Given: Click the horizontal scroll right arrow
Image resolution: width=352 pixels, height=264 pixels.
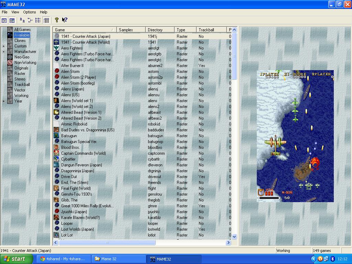Looking at the screenshot, I should 229,242.
